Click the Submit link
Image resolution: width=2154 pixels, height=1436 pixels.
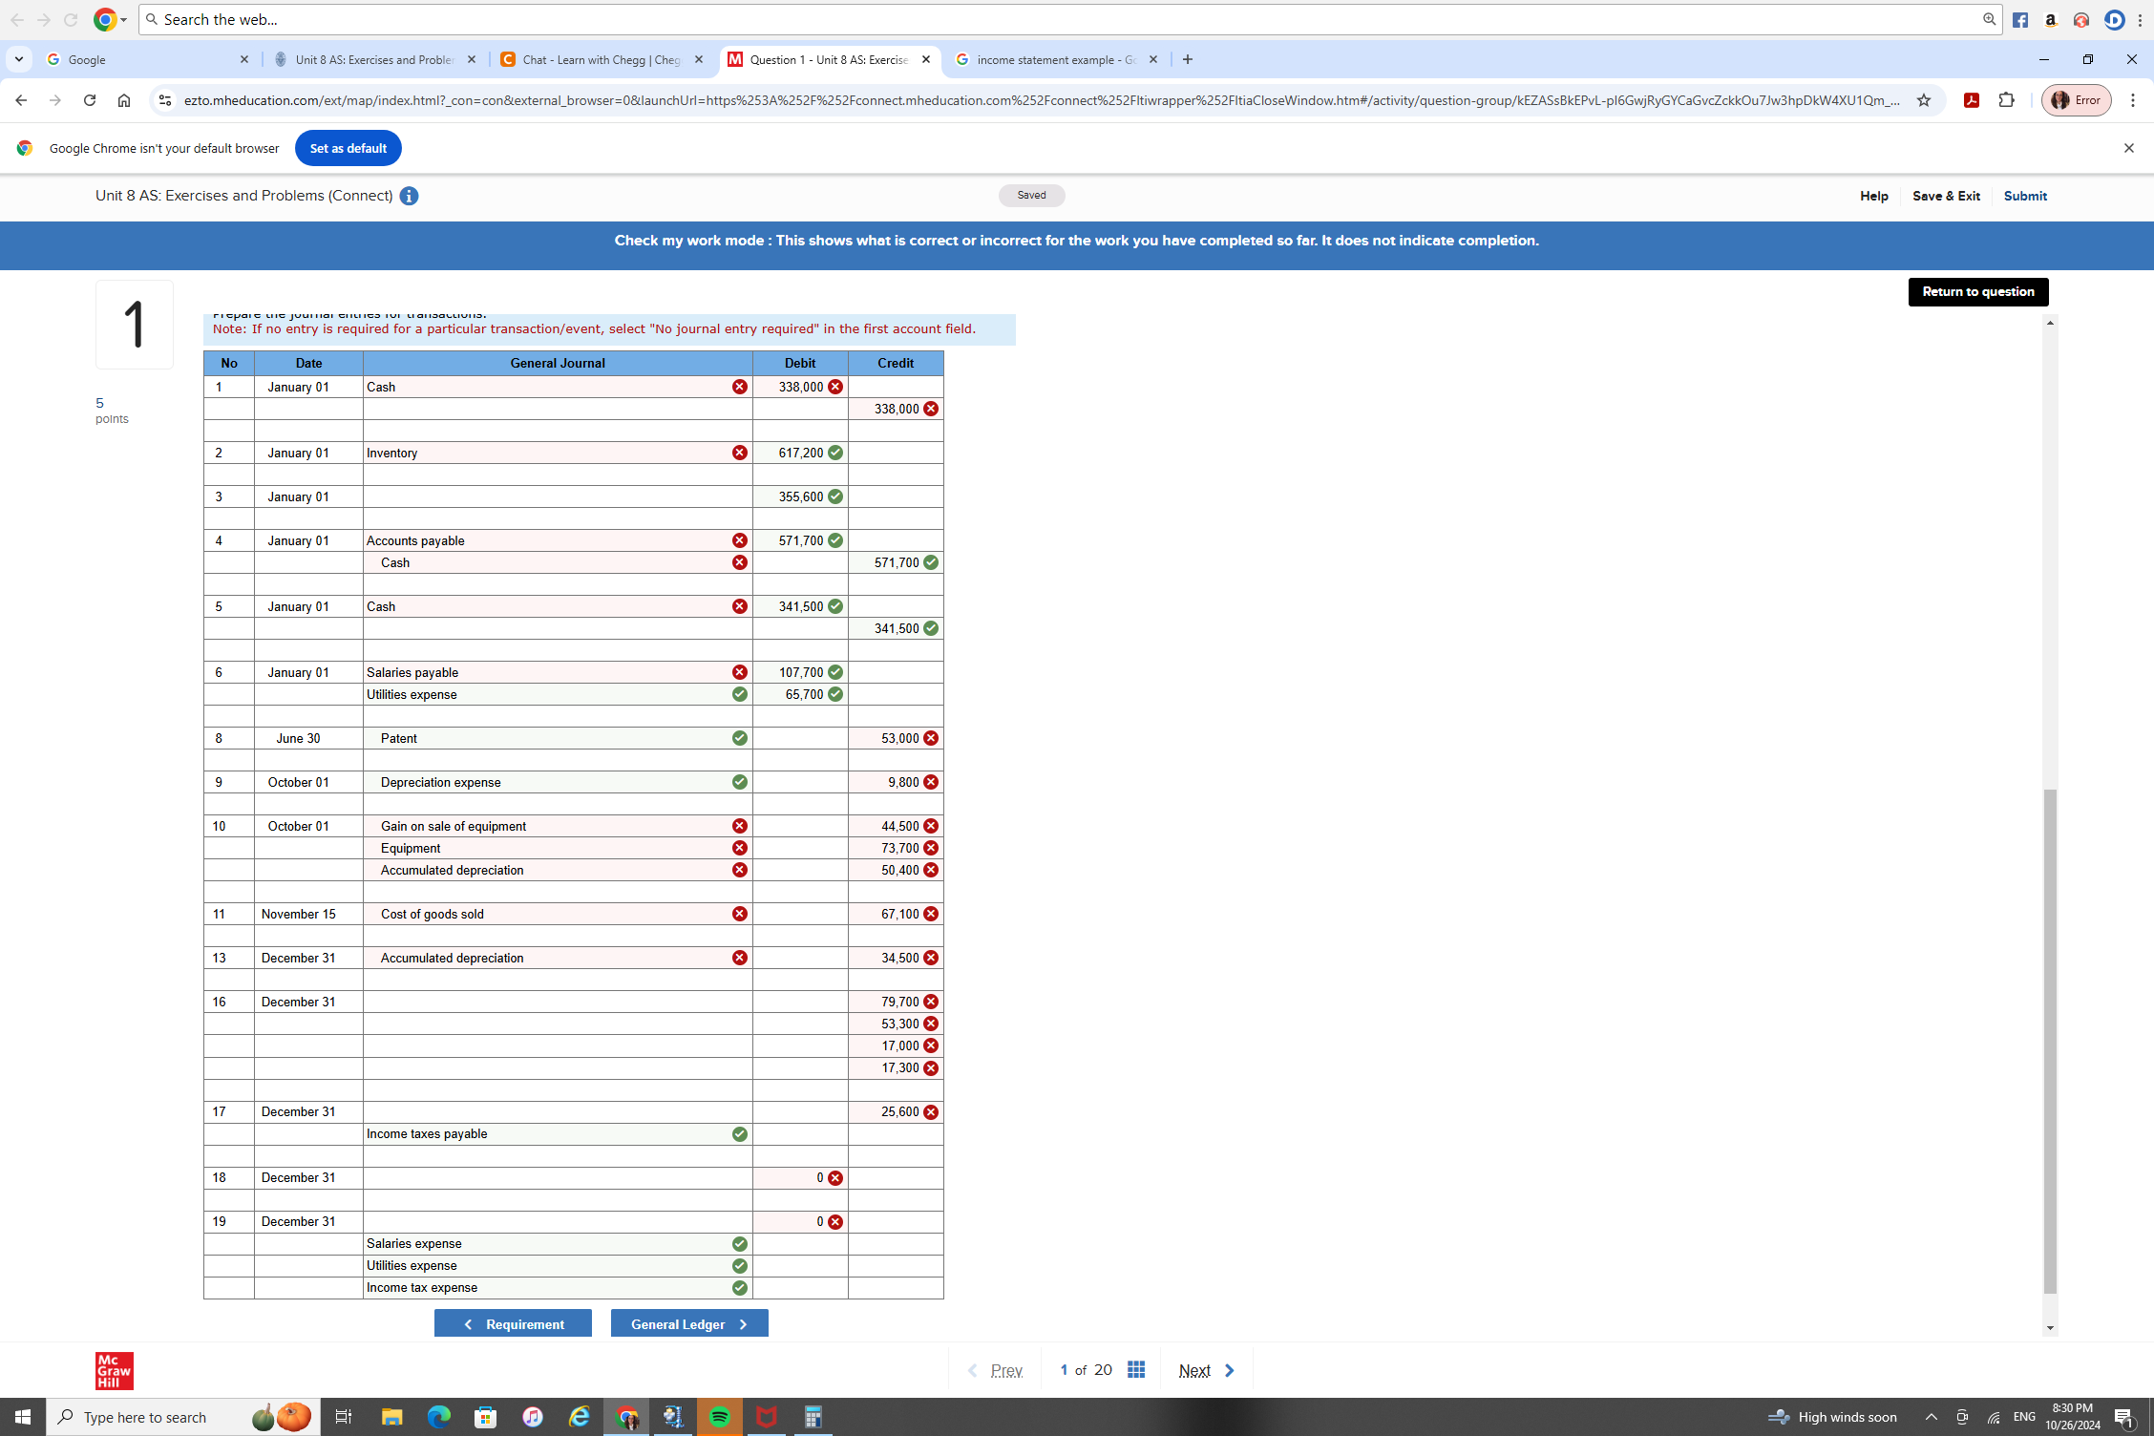click(2024, 196)
